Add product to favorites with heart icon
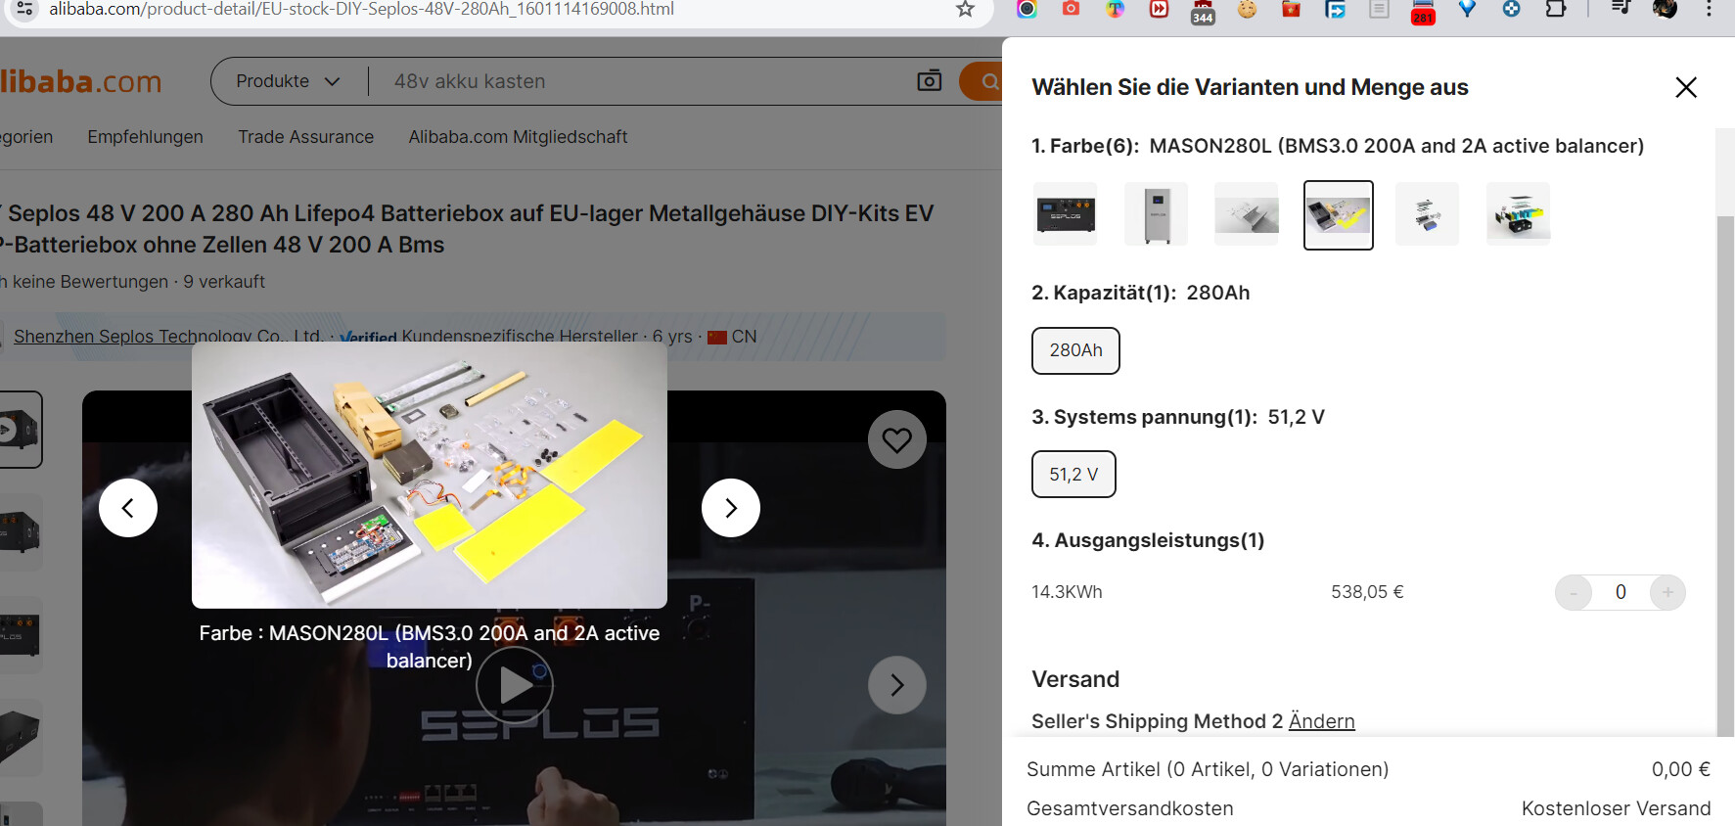Screen dimensions: 1735x826 [x=896, y=439]
